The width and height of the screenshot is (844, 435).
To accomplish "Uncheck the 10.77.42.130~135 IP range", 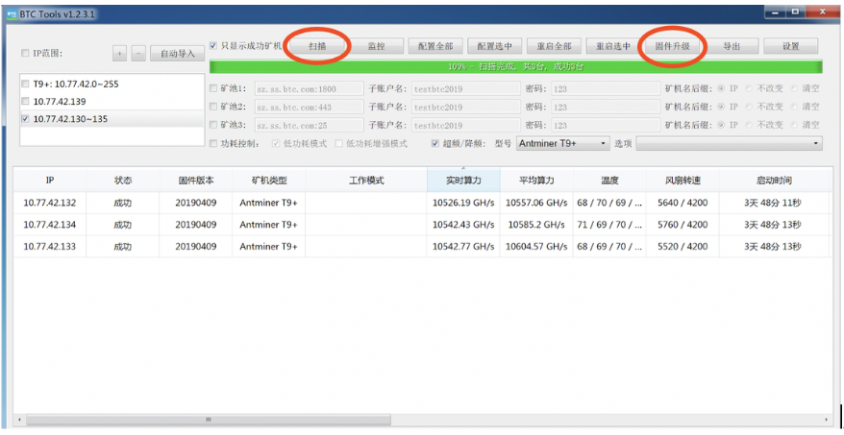I will [25, 119].
